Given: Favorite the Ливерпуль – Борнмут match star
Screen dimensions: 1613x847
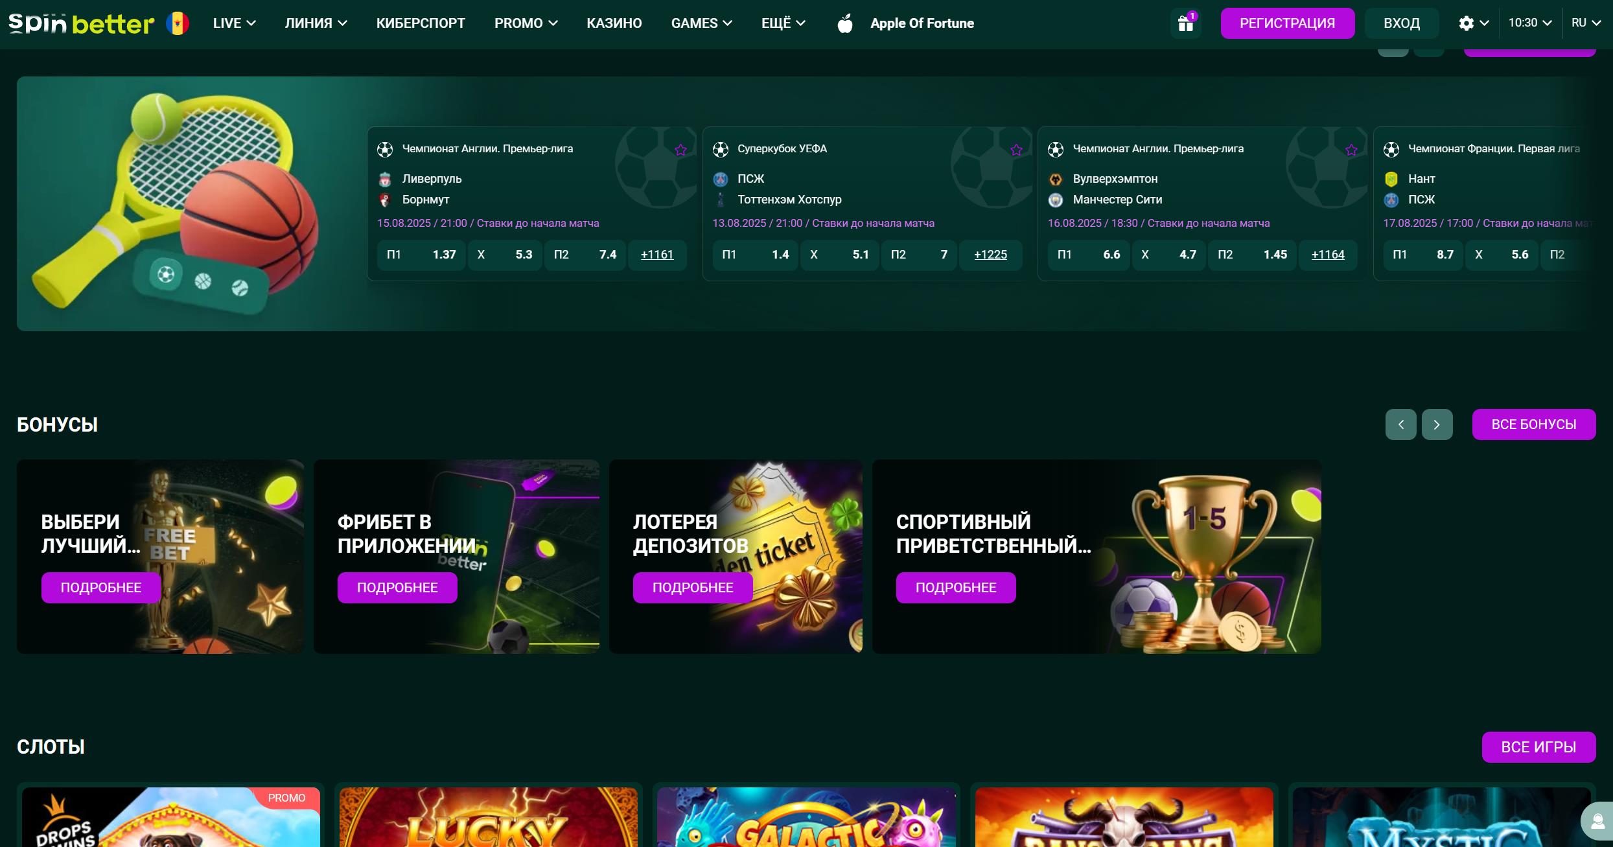Looking at the screenshot, I should [x=680, y=150].
